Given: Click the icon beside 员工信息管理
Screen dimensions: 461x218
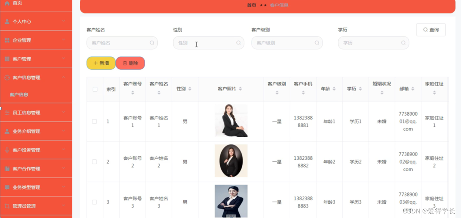Looking at the screenshot, I should pyautogui.click(x=7, y=113).
